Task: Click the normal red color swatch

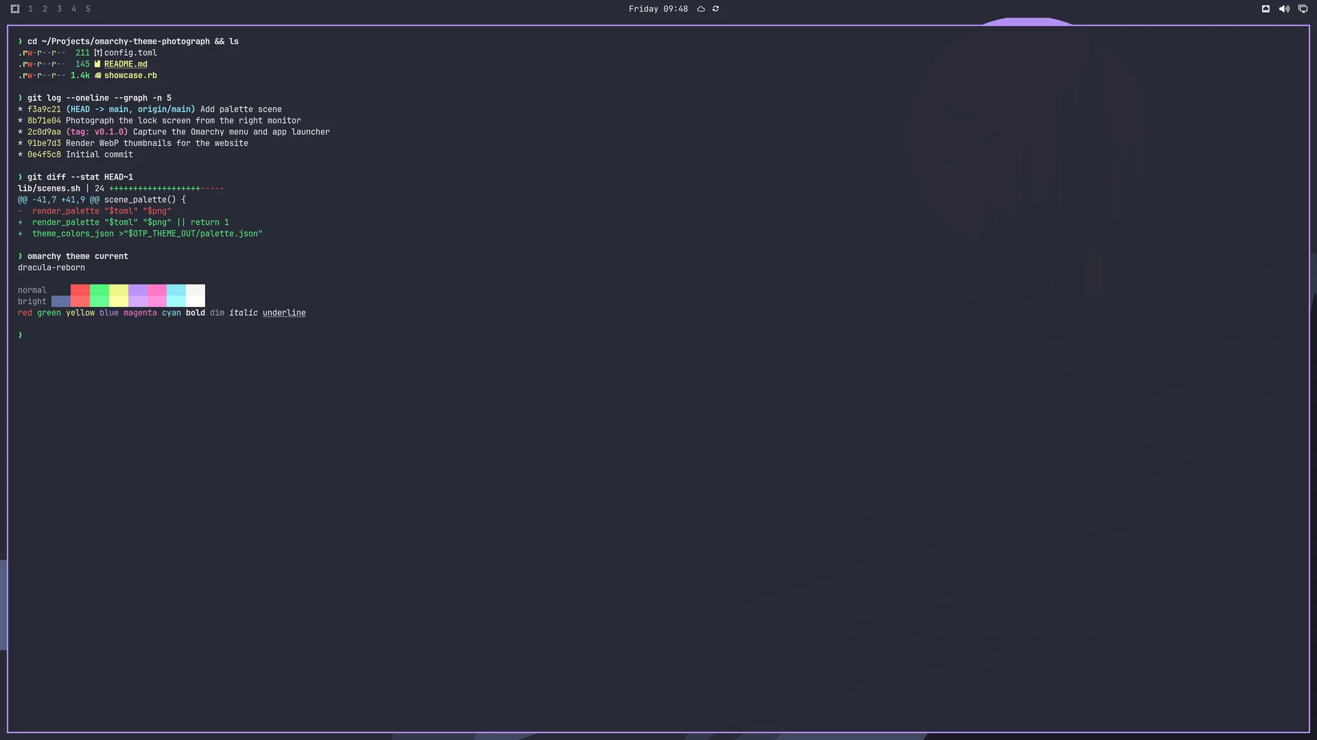Action: click(x=80, y=290)
